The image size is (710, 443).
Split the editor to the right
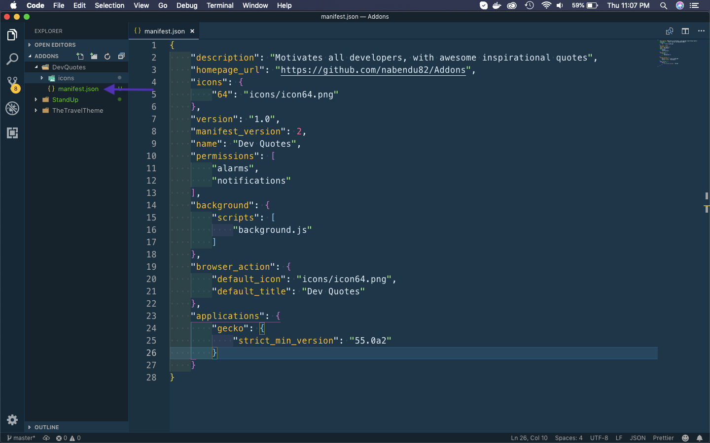pos(685,31)
